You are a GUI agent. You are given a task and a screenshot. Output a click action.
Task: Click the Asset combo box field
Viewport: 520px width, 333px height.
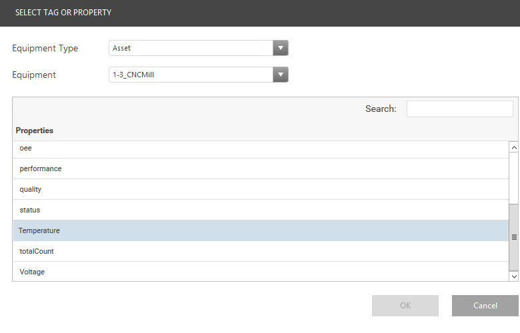tap(191, 48)
